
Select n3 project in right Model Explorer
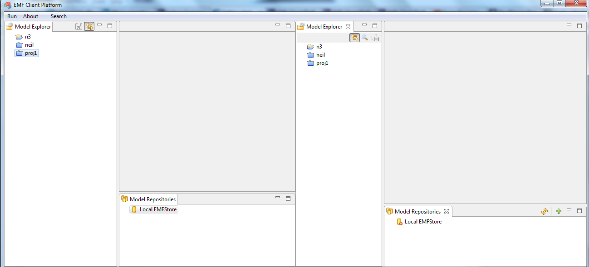click(x=314, y=47)
